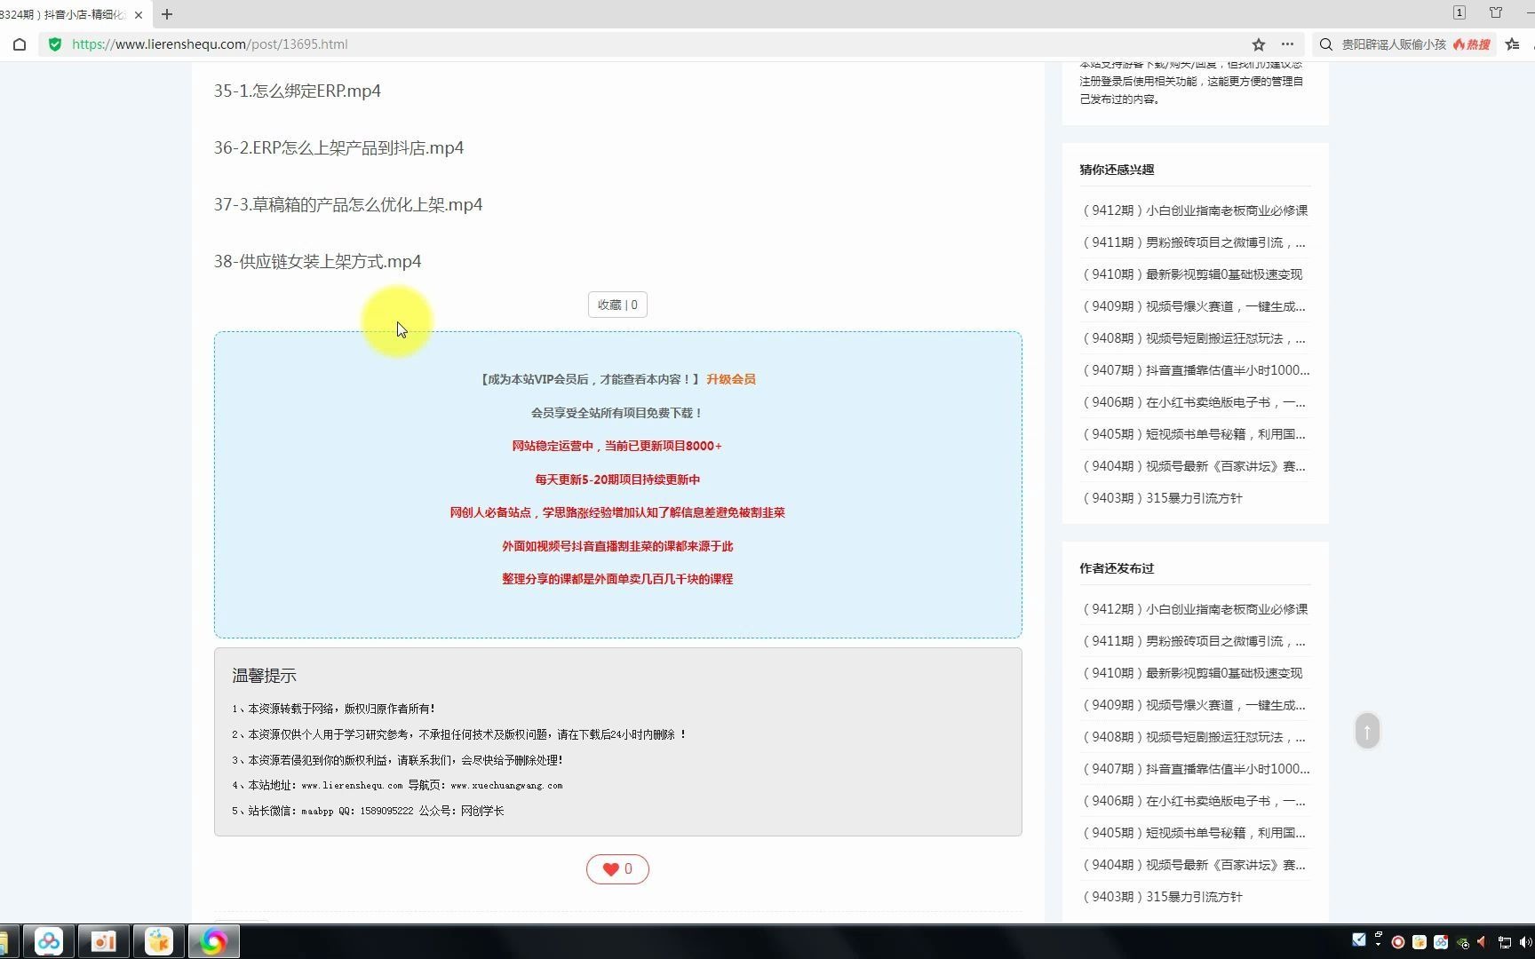The height and width of the screenshot is (959, 1535).
Task: Click the 收藏 | 0 button
Action: point(617,305)
